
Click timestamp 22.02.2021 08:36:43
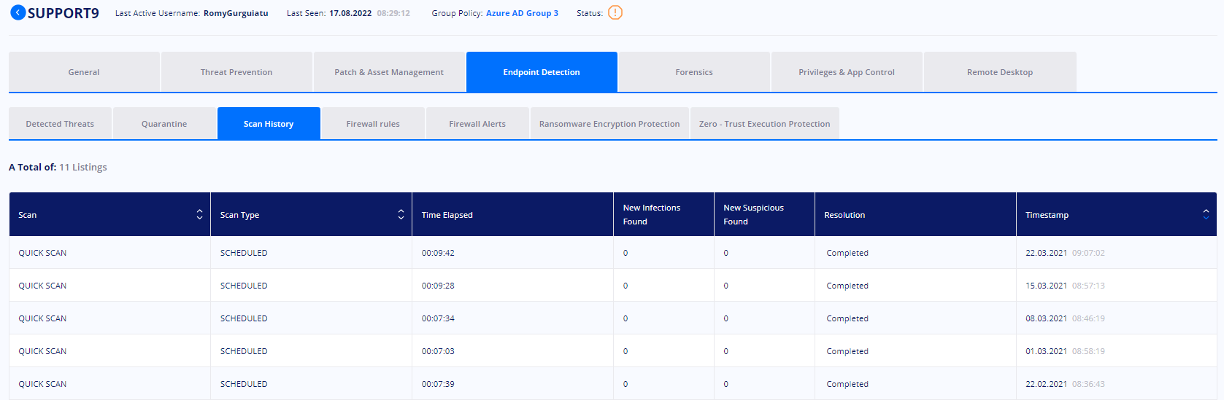tap(1065, 384)
